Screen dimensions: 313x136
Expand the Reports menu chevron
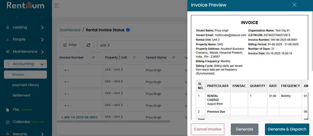(x=42, y=134)
